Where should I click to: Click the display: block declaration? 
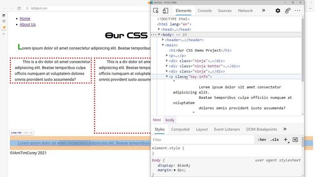(174, 165)
